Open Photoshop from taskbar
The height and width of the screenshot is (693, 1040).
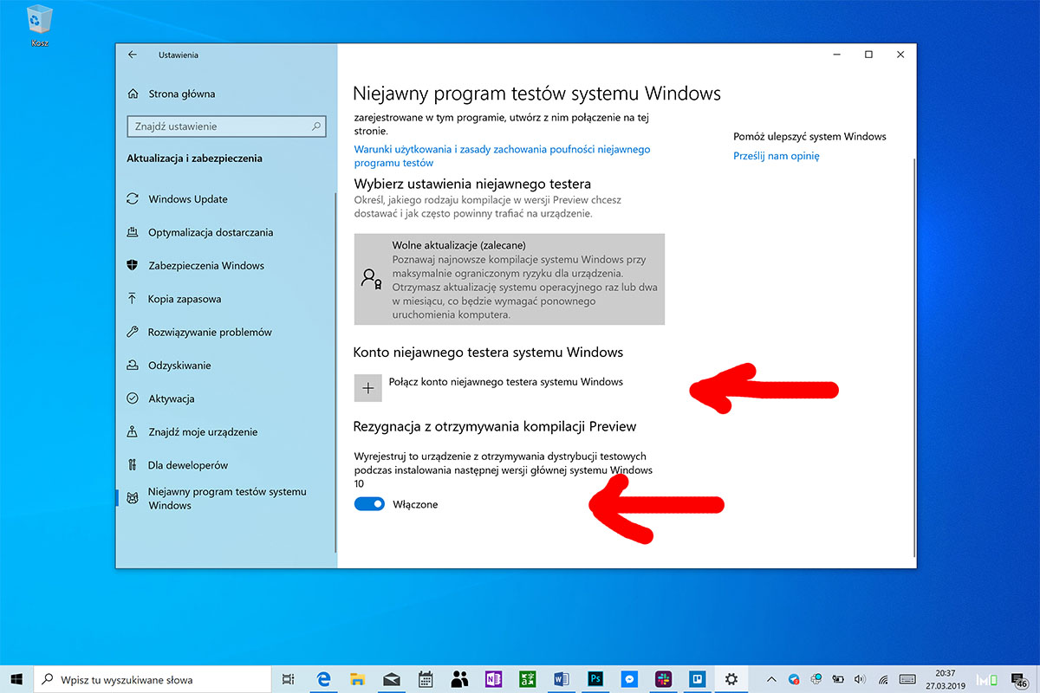coord(595,680)
